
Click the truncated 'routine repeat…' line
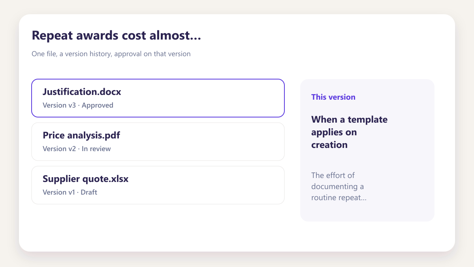339,197
